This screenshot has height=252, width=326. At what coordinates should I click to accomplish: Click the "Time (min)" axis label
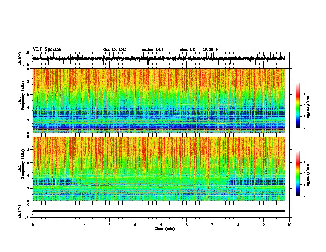165,229
